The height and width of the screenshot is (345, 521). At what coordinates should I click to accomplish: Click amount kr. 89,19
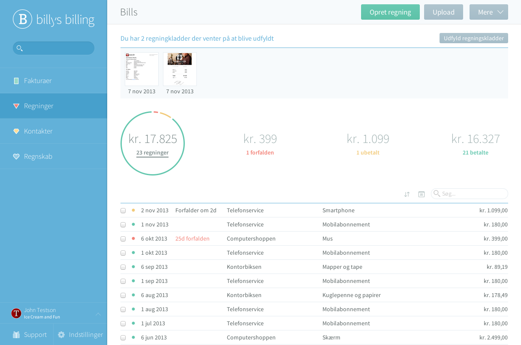coord(497,267)
